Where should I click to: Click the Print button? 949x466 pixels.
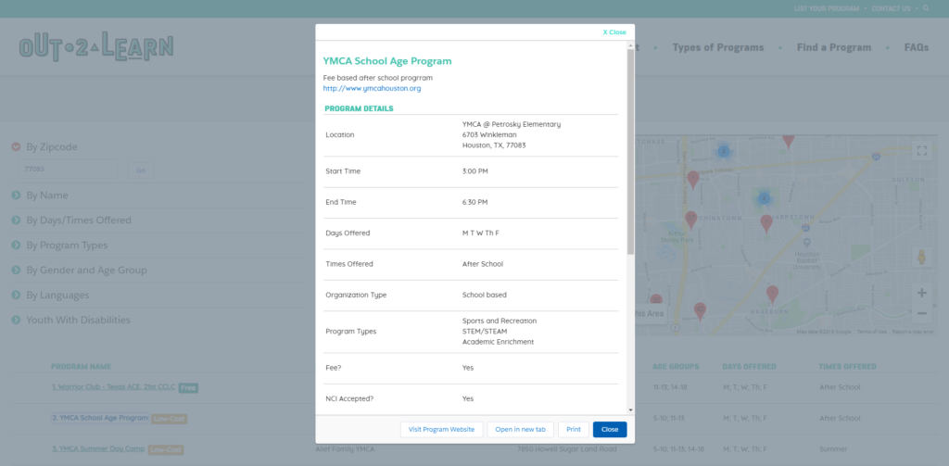click(573, 430)
